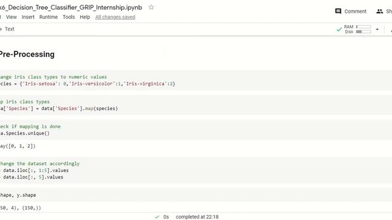The height and width of the screenshot is (220, 392).
Task: Click the status bar execution checkmark
Action: (x=157, y=217)
